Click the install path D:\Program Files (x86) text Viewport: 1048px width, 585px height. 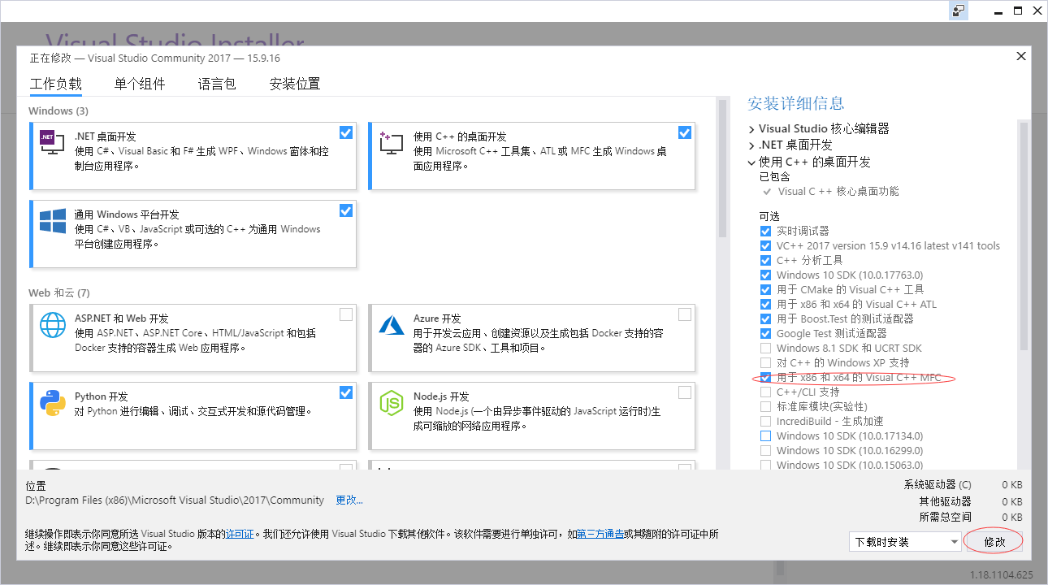click(x=175, y=500)
